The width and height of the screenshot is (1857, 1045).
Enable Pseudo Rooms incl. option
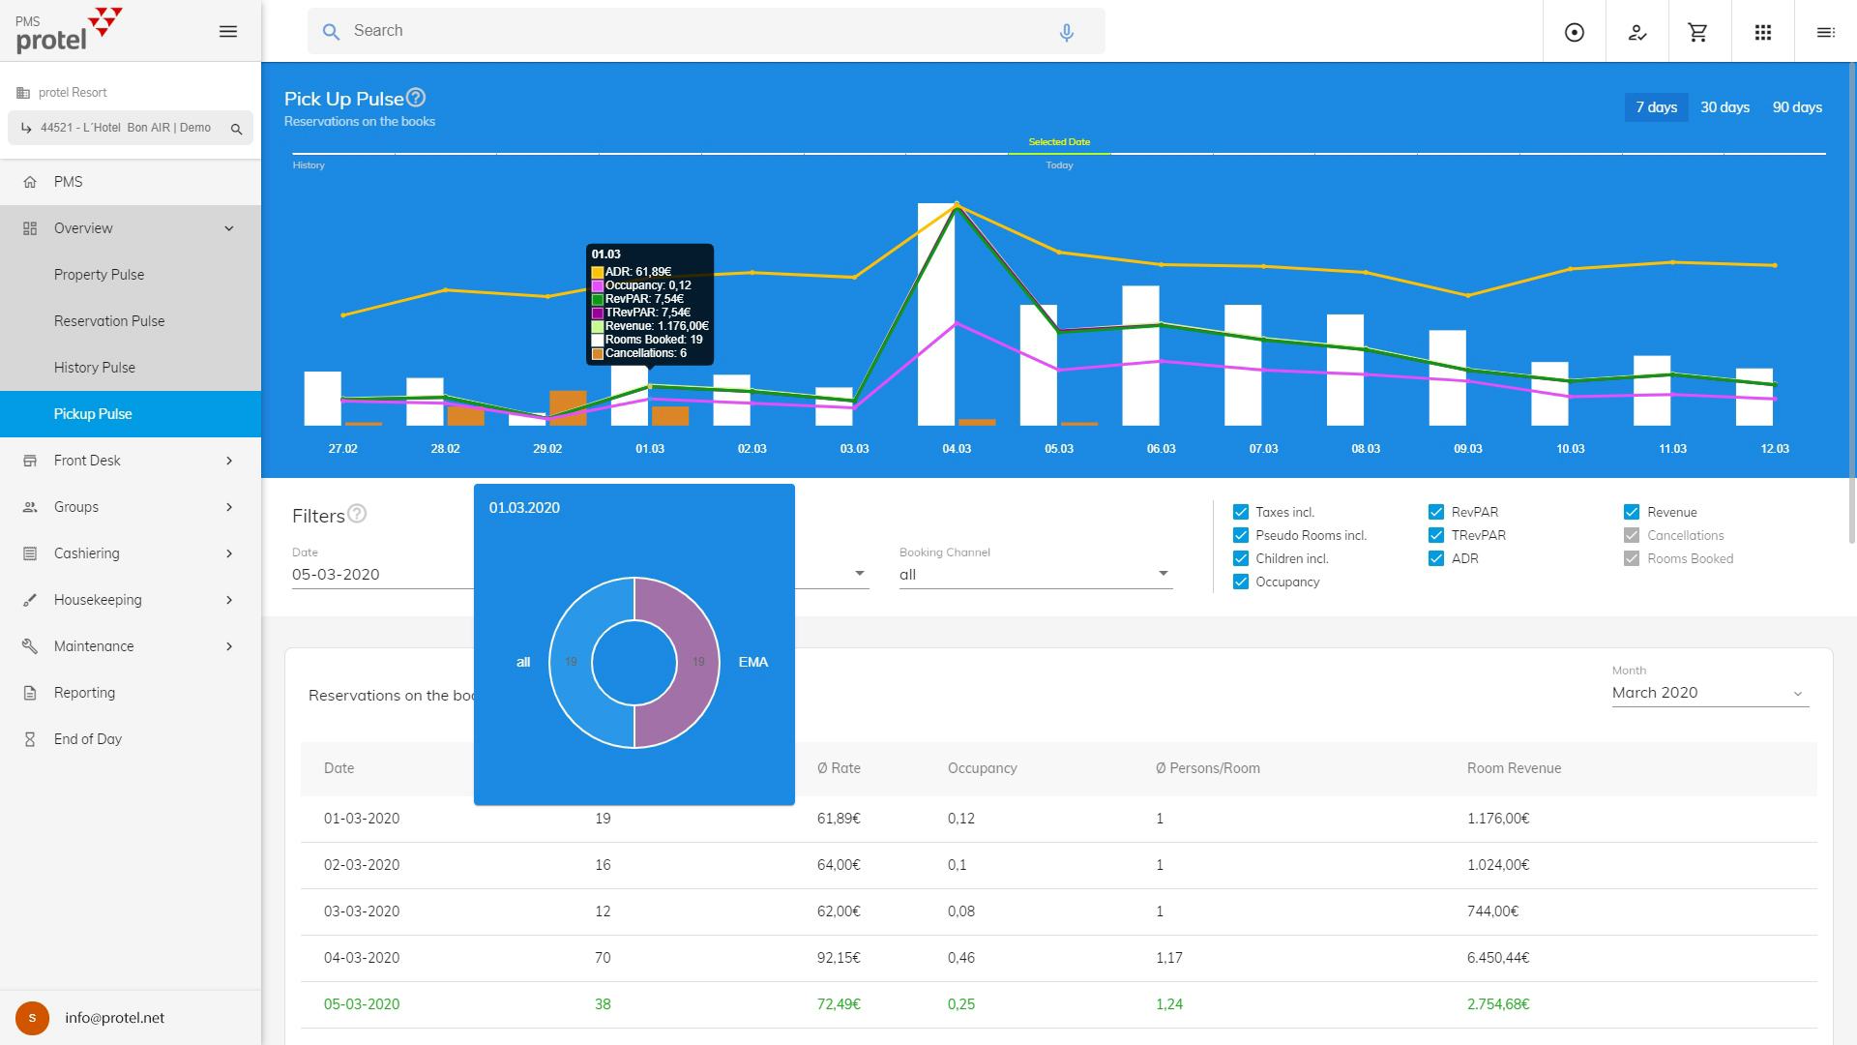pos(1240,535)
